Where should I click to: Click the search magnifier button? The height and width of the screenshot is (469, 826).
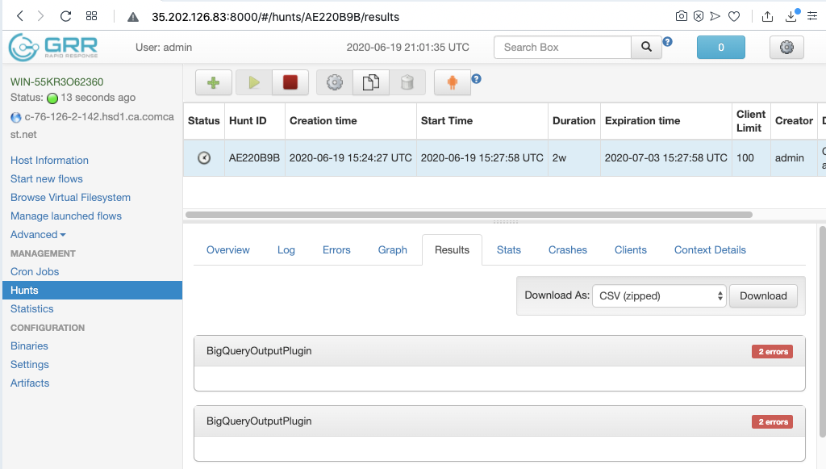pos(646,47)
